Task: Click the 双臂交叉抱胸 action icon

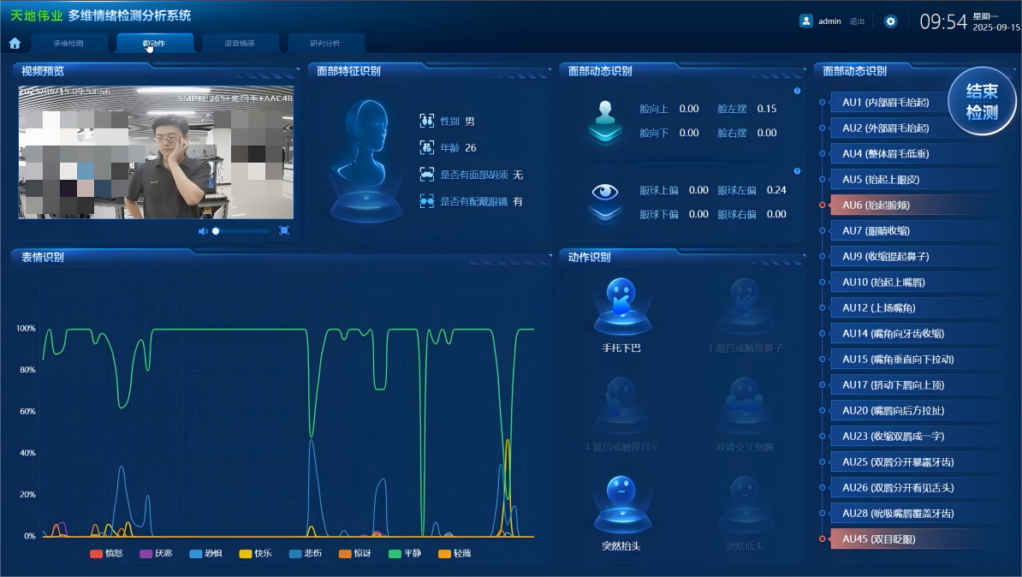Action: tap(745, 405)
